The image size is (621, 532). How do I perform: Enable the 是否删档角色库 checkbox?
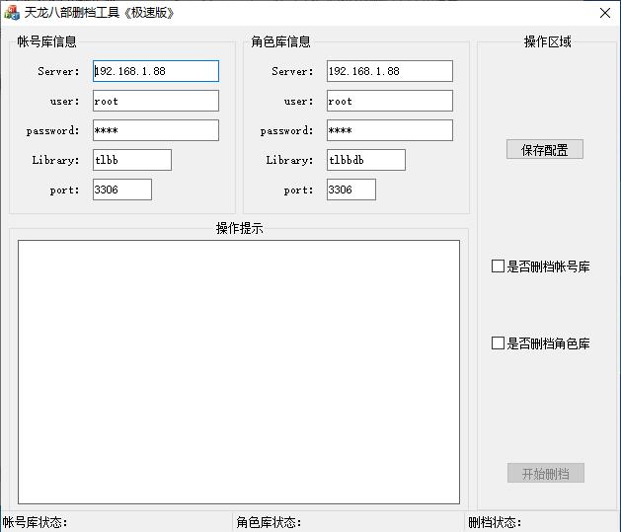pos(499,343)
